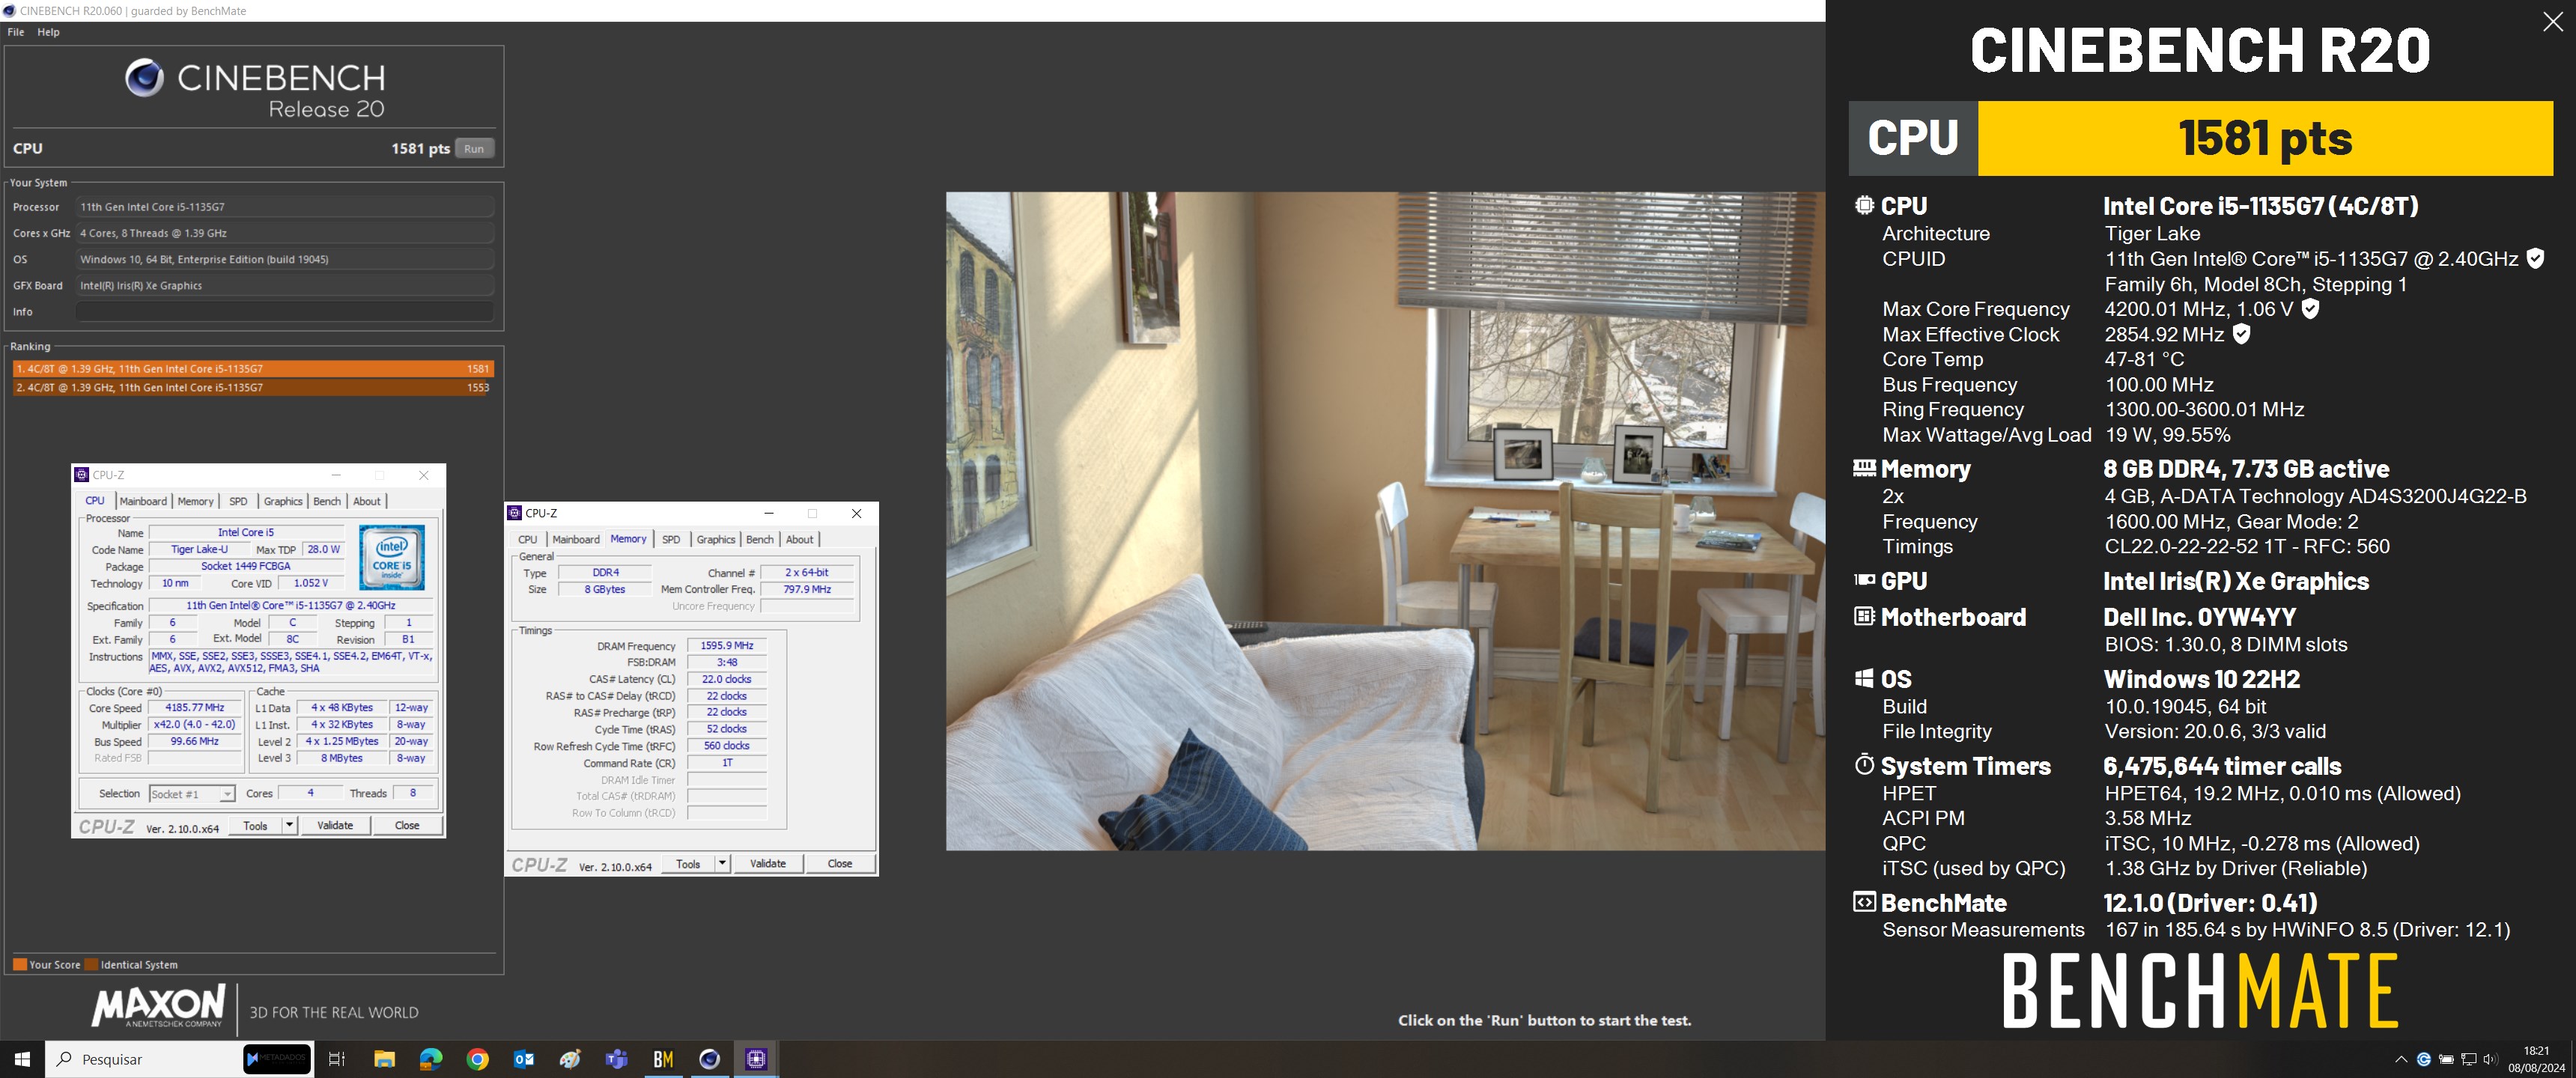
Task: Close the BenchMate result panel with X
Action: (2553, 22)
